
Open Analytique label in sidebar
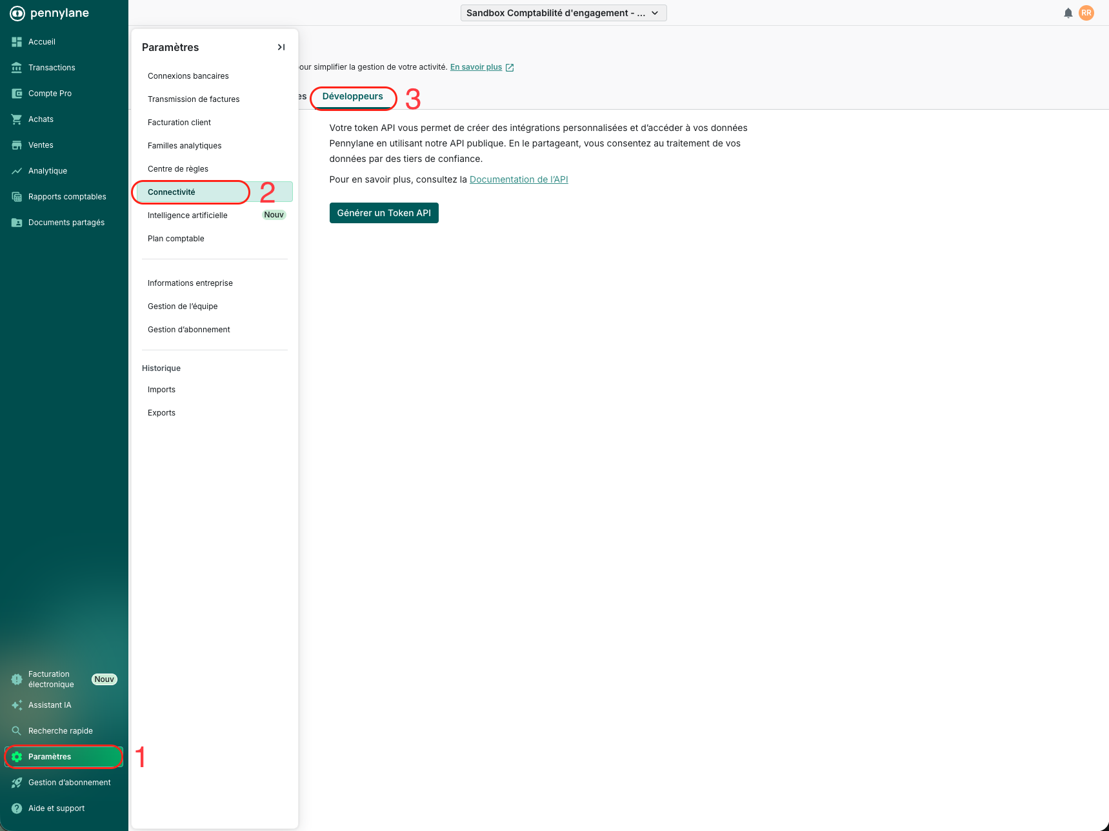point(48,171)
